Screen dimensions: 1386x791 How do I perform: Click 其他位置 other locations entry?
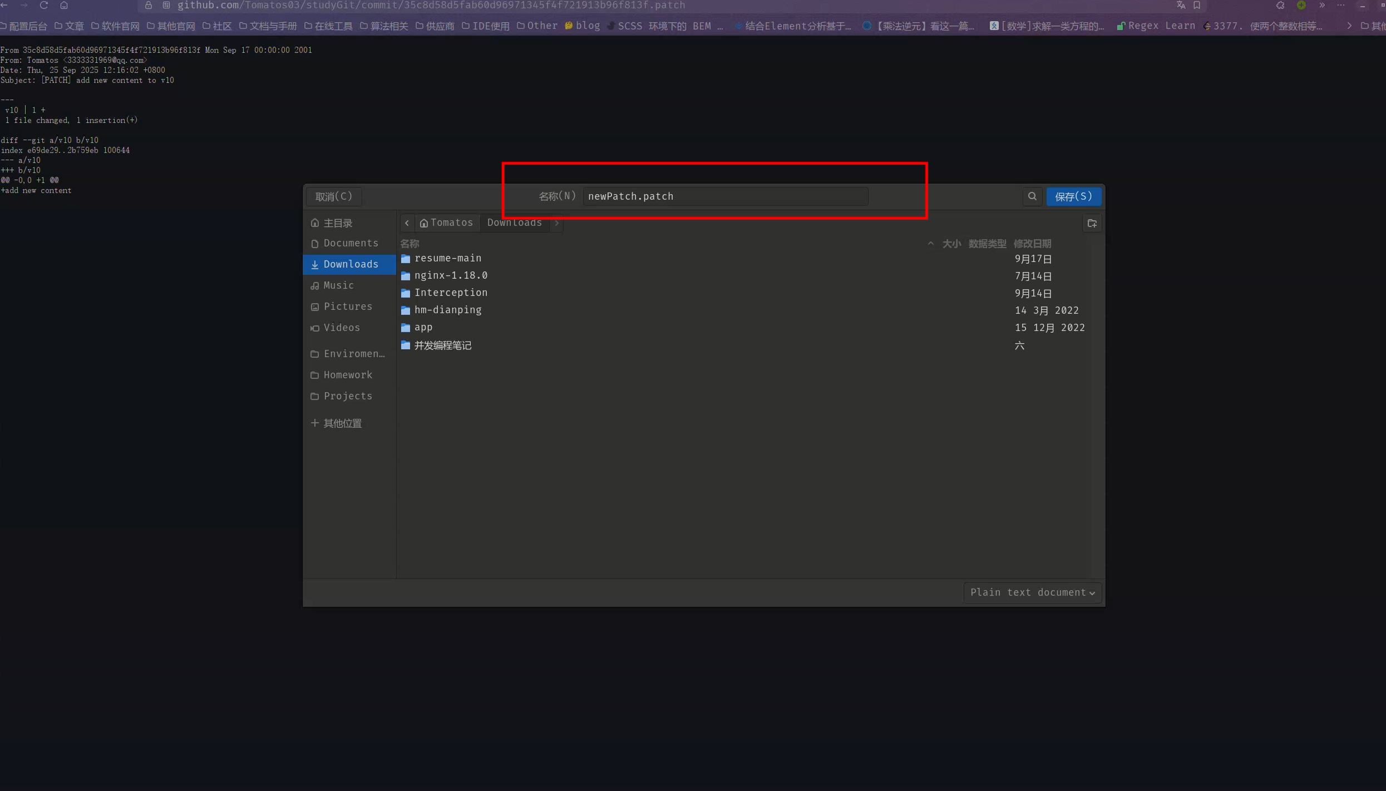pos(342,423)
